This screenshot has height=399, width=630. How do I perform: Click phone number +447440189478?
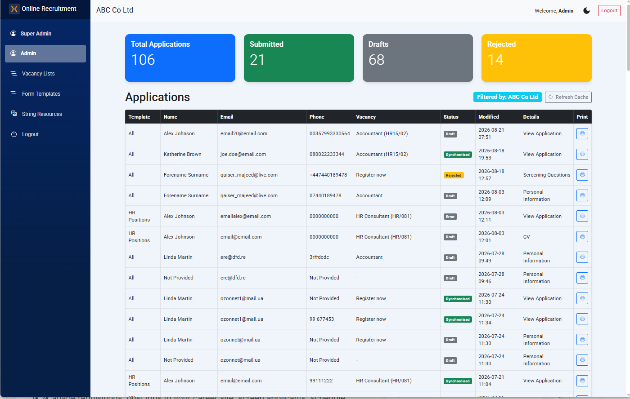tap(328, 175)
